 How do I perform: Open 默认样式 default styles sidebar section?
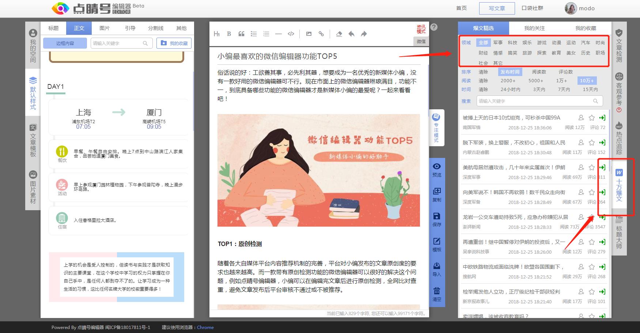point(33,93)
